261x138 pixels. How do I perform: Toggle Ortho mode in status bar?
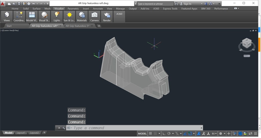point(164,133)
